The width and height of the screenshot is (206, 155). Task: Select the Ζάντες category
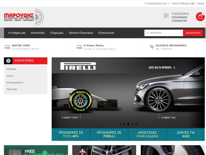10,76
